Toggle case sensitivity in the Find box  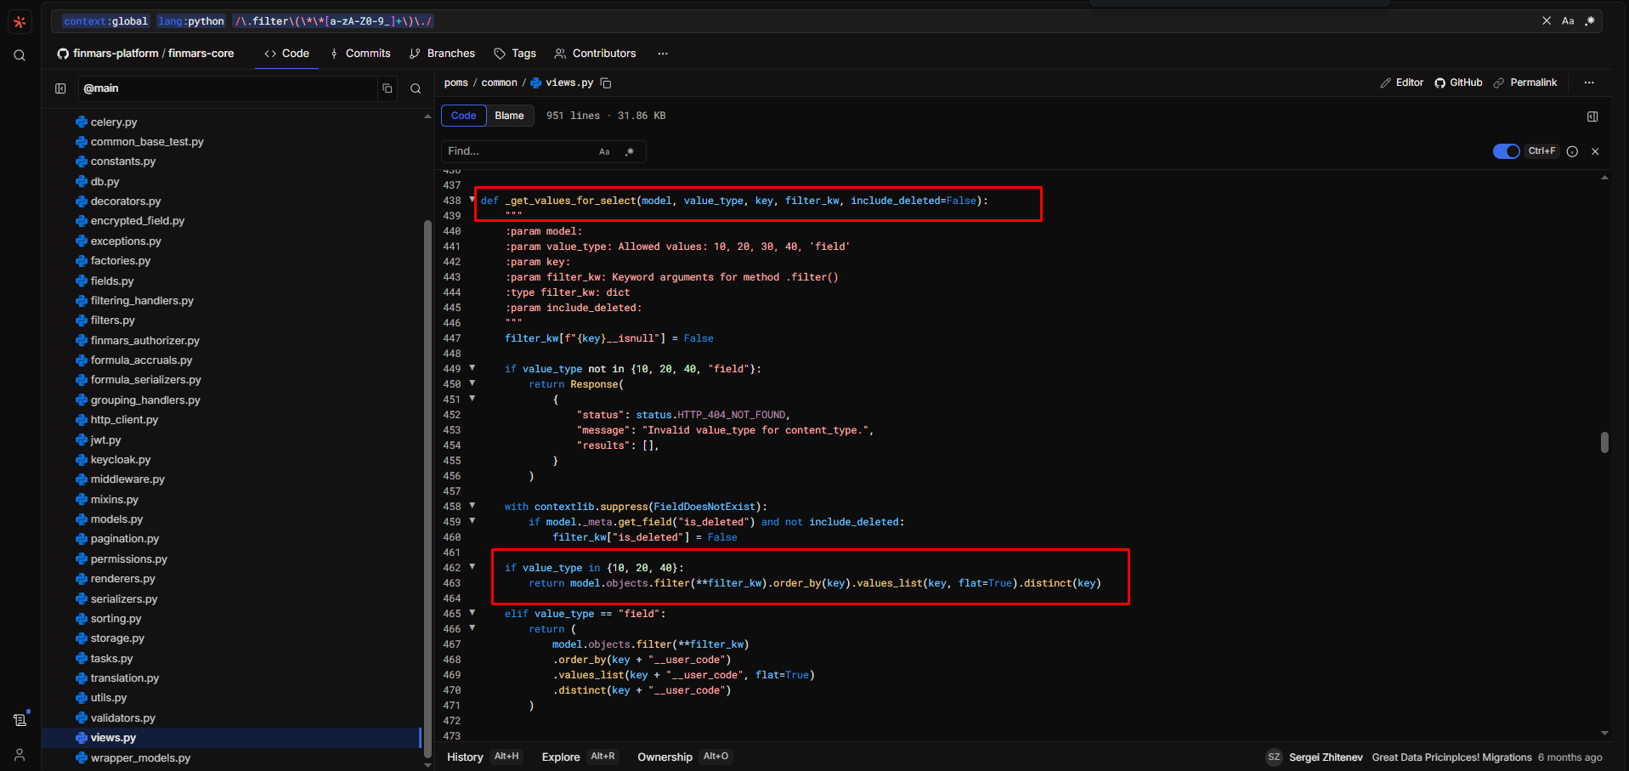pyautogui.click(x=604, y=152)
